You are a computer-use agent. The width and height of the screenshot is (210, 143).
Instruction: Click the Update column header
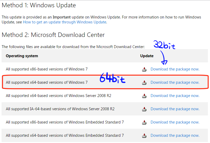(147, 56)
